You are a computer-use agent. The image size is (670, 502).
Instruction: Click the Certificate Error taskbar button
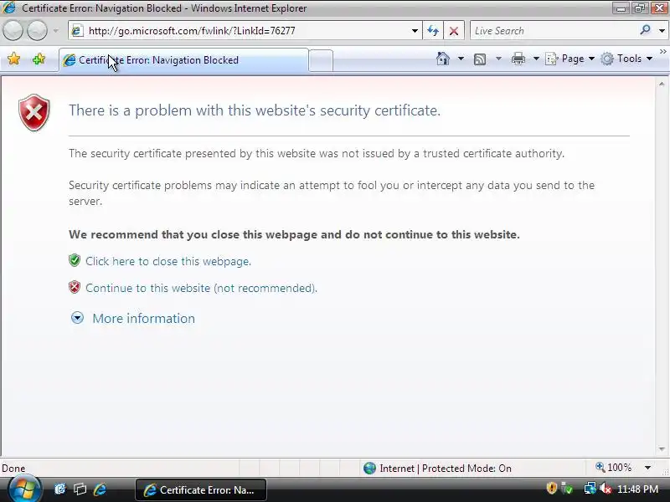coord(201,490)
